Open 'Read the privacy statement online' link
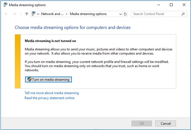191x130 pixels. (50, 98)
